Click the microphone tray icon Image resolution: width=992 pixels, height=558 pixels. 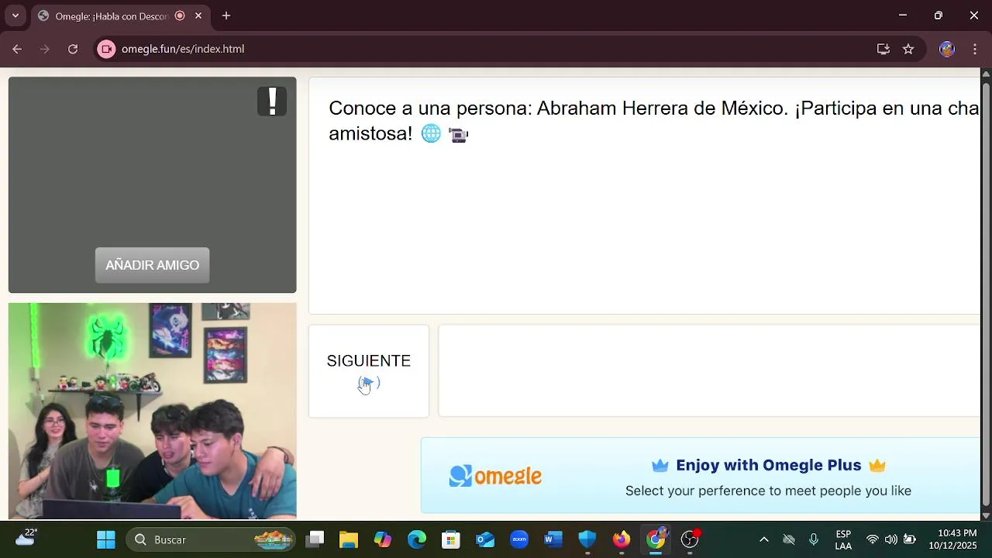(814, 539)
